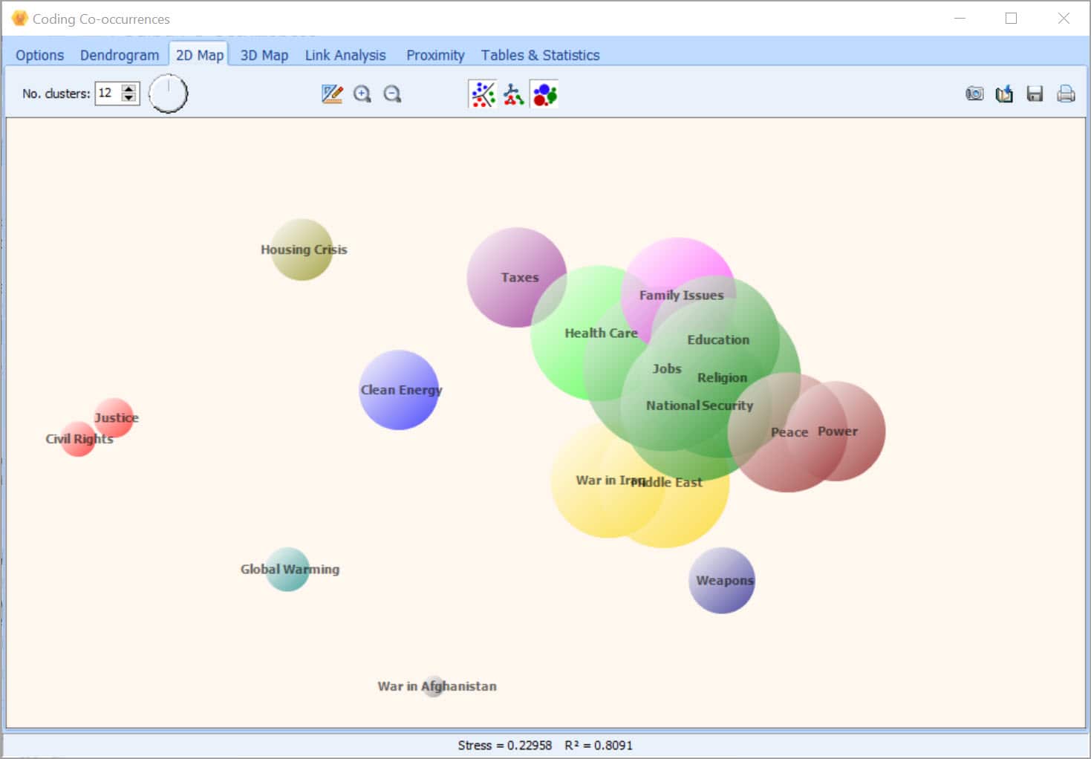Select the War in Afghanistan node
This screenshot has height=759, width=1091.
click(x=434, y=686)
